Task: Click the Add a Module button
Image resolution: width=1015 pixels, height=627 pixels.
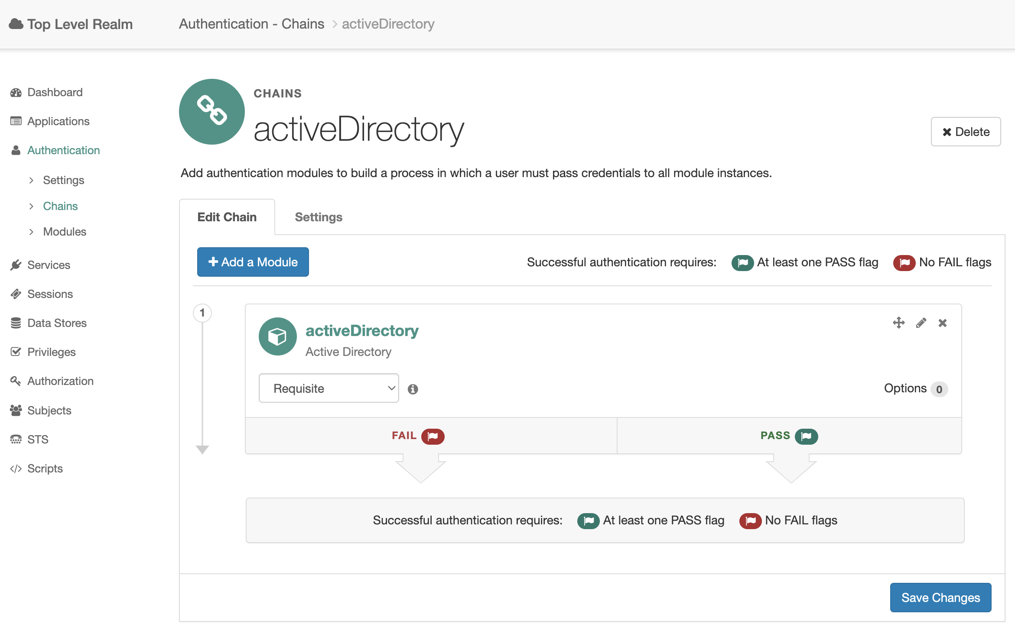Action: click(x=253, y=262)
